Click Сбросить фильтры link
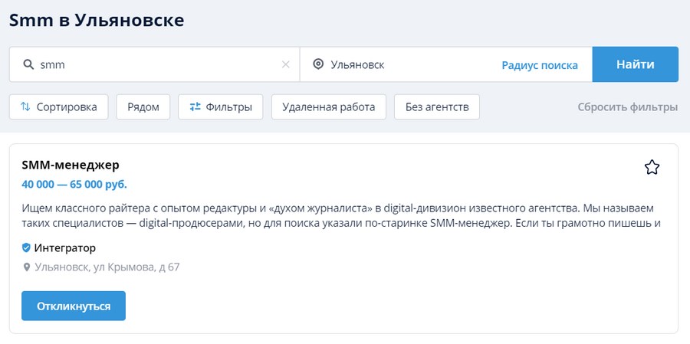This screenshot has width=690, height=344. [627, 107]
